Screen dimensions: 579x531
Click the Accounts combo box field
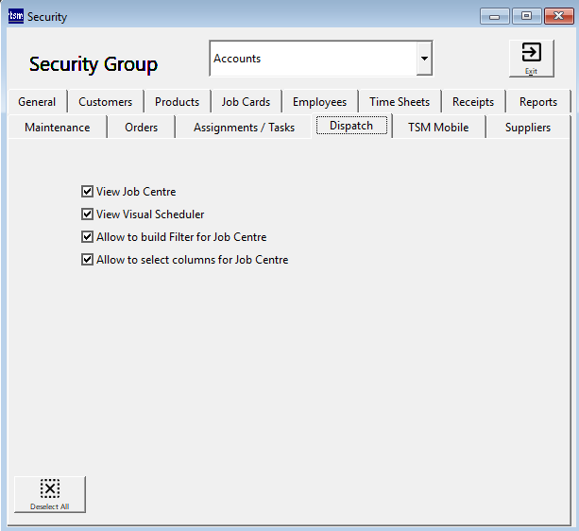click(312, 59)
